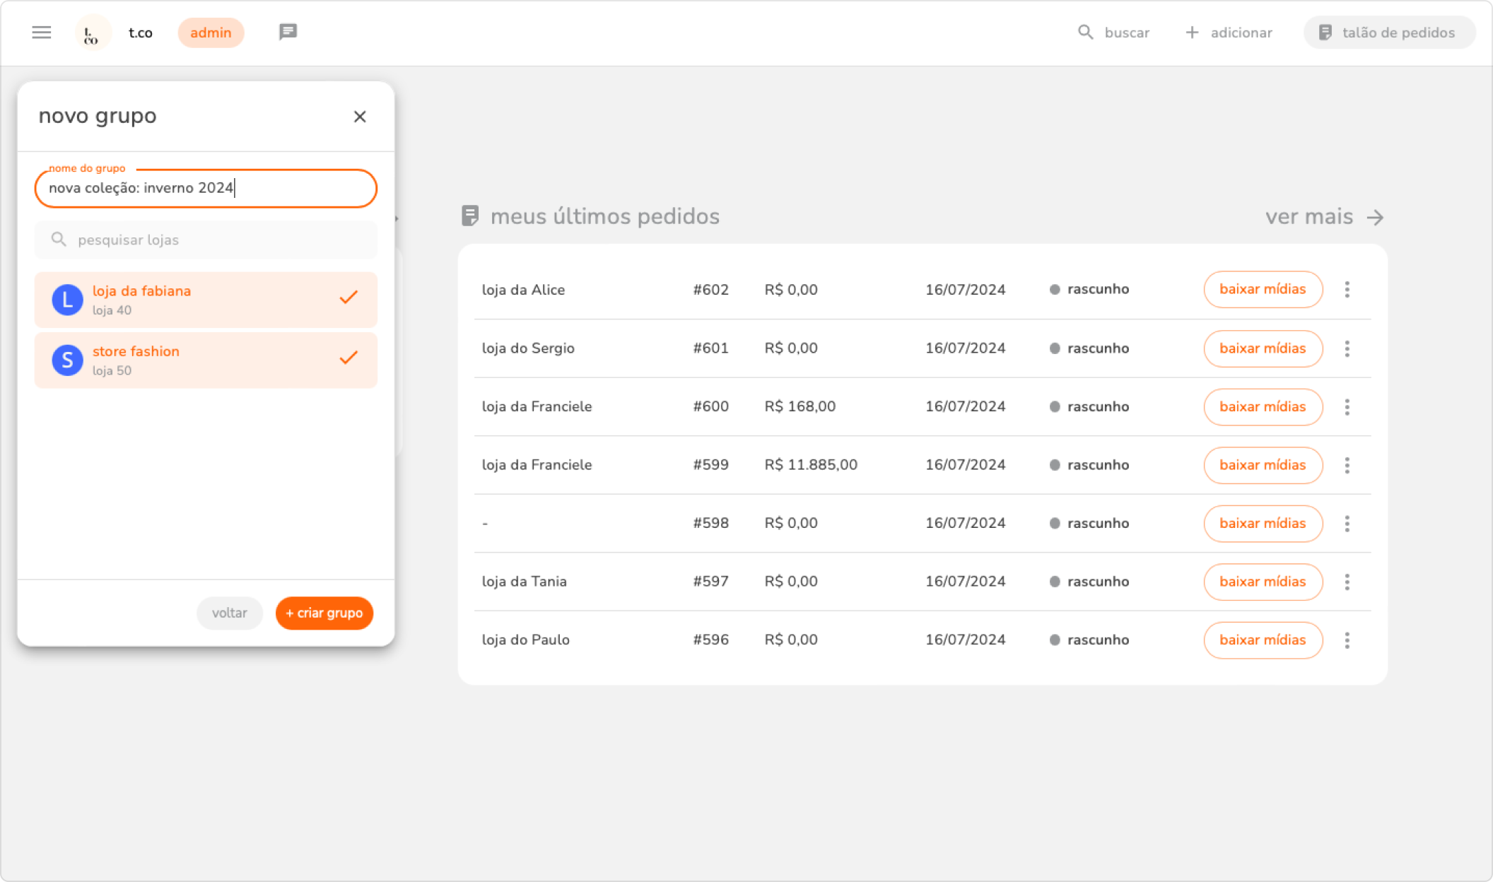Open more options for order #599
Image resolution: width=1493 pixels, height=882 pixels.
click(x=1347, y=465)
